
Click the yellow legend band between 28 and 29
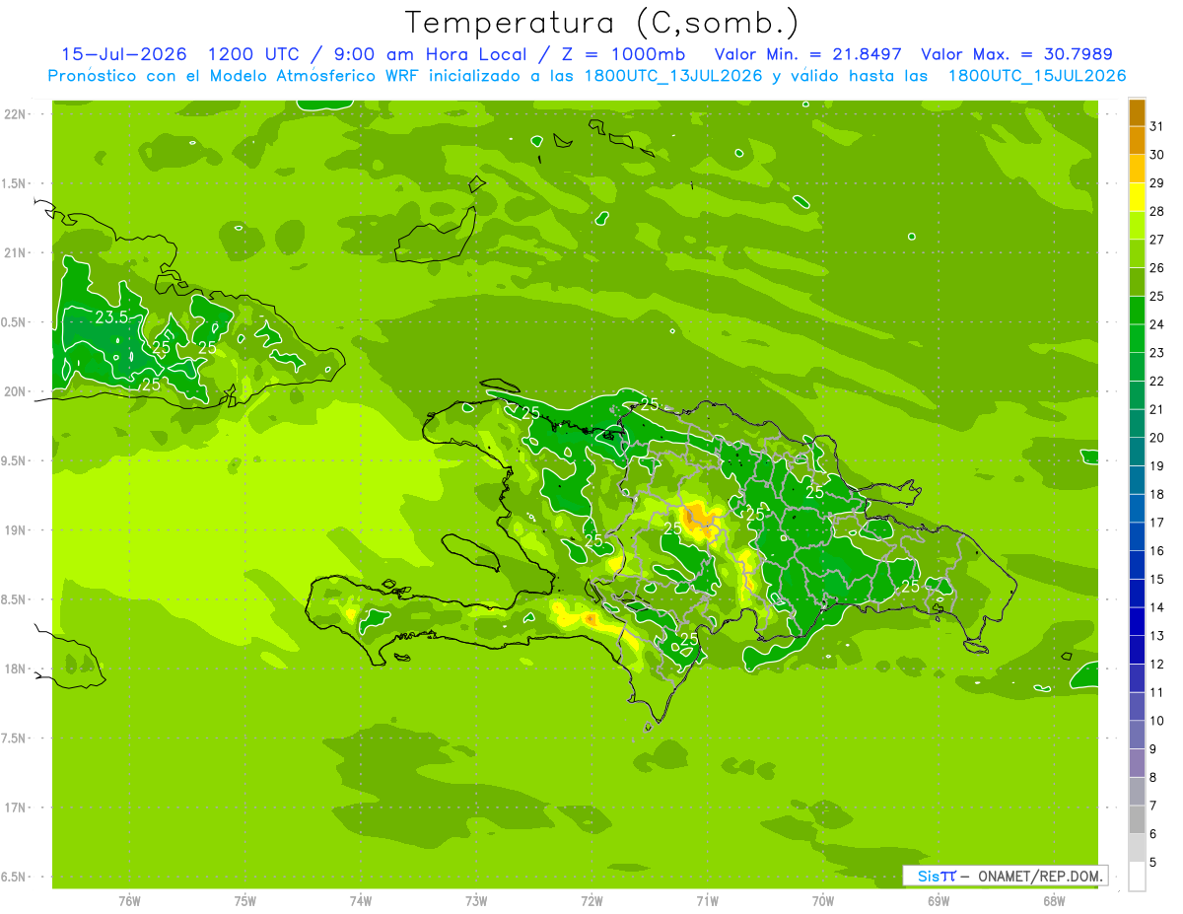coord(1137,197)
